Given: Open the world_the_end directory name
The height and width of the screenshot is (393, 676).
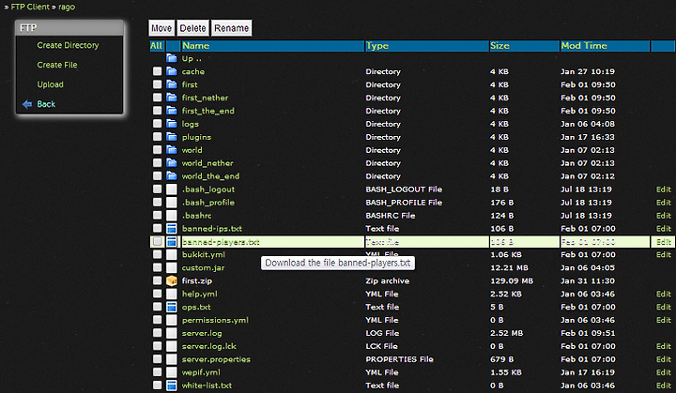Looking at the screenshot, I should (x=210, y=175).
